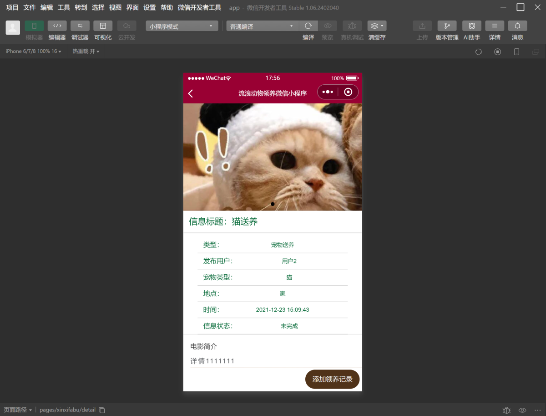Click the carousel indicator dot

coord(273,204)
